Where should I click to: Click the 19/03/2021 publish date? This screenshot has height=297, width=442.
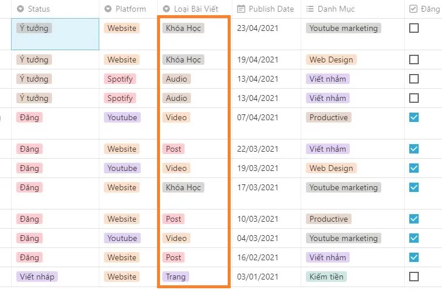(257, 168)
